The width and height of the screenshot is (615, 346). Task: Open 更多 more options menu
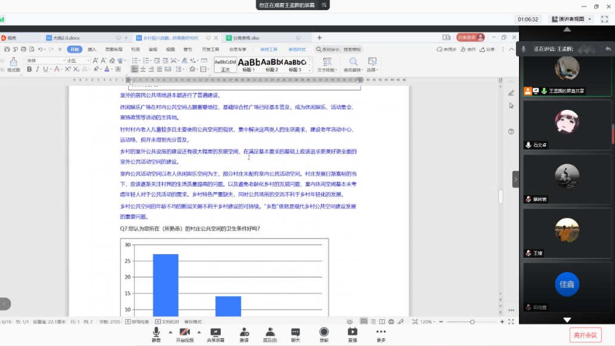pos(381,333)
